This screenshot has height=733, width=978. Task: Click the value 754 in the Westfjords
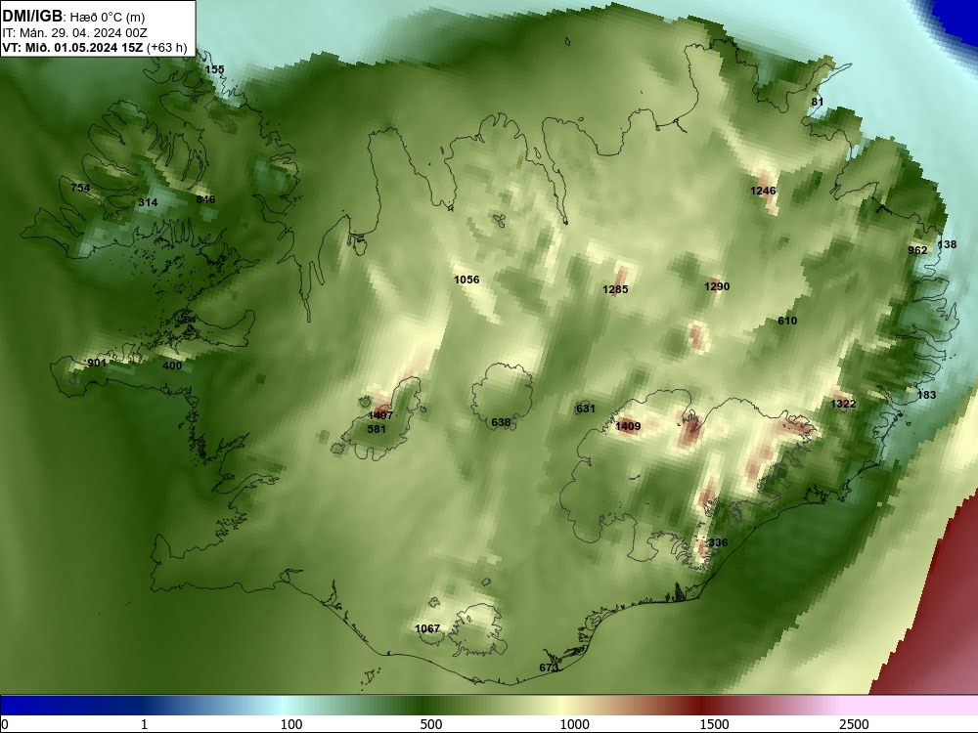pyautogui.click(x=80, y=188)
